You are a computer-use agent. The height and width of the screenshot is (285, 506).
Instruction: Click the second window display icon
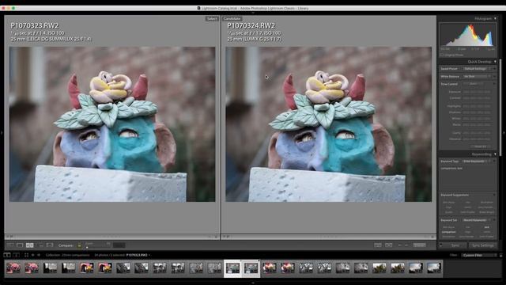pyautogui.click(x=16, y=255)
